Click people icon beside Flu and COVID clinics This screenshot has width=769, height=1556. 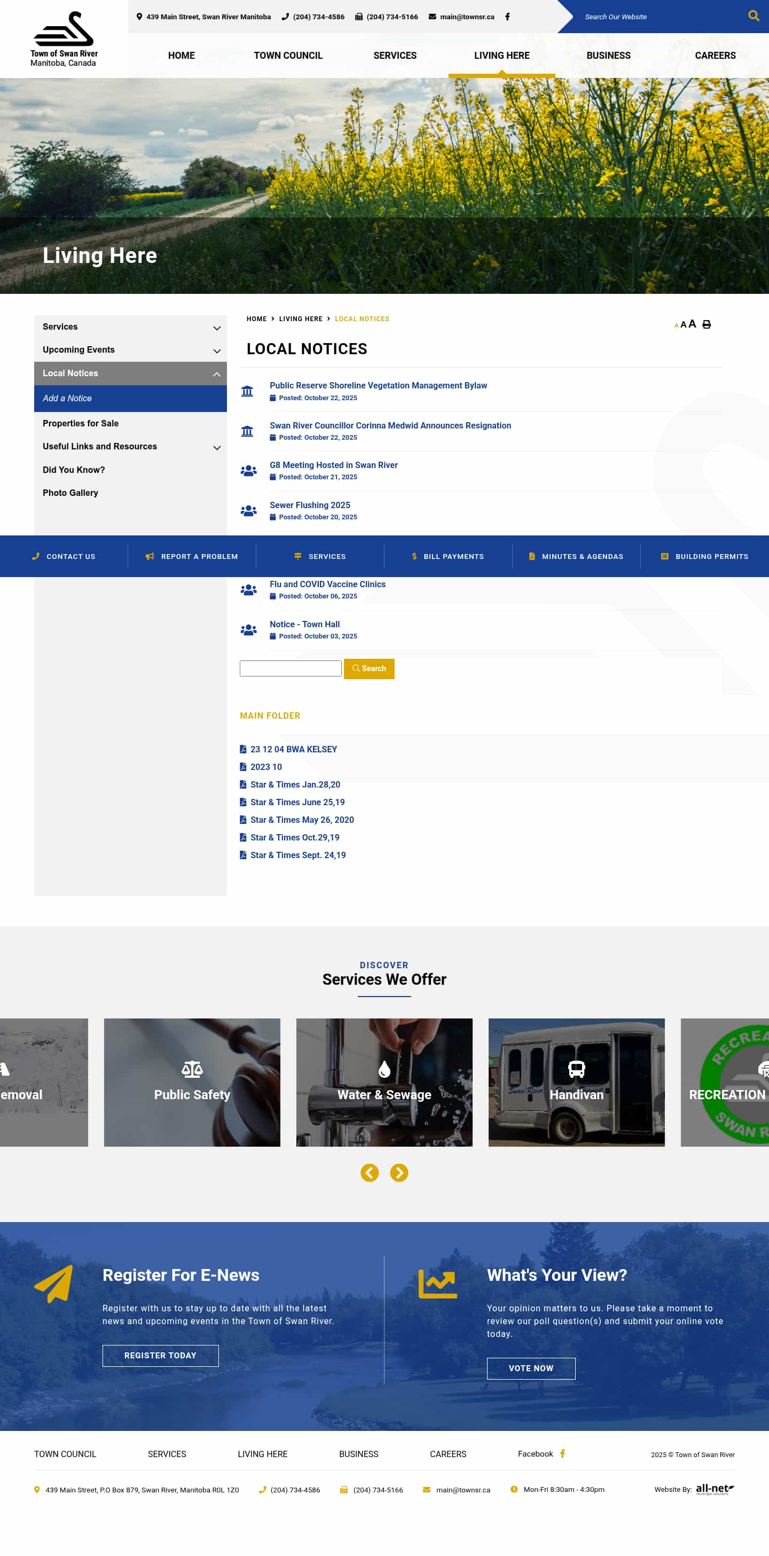[x=248, y=589]
